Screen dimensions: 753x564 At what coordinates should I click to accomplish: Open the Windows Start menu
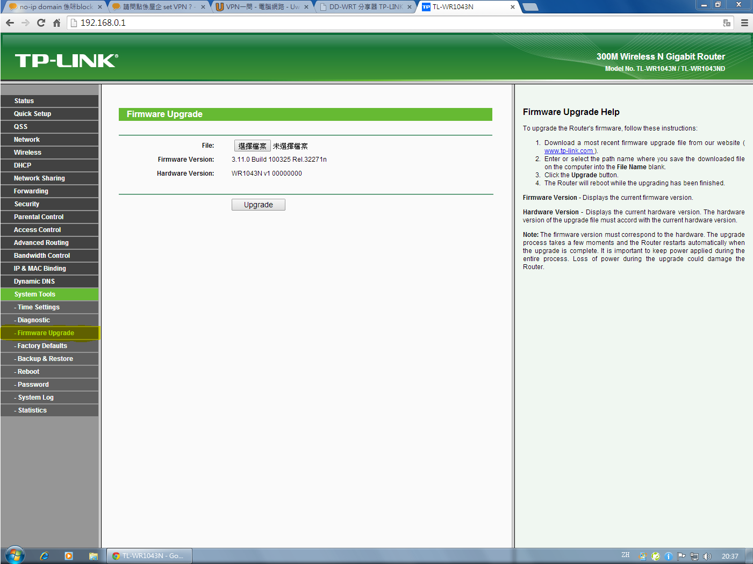15,555
